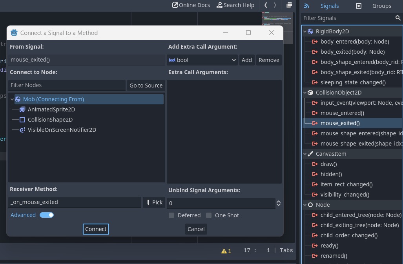Select Mob (Connecting From) node
This screenshot has height=264, width=403.
coord(89,99)
